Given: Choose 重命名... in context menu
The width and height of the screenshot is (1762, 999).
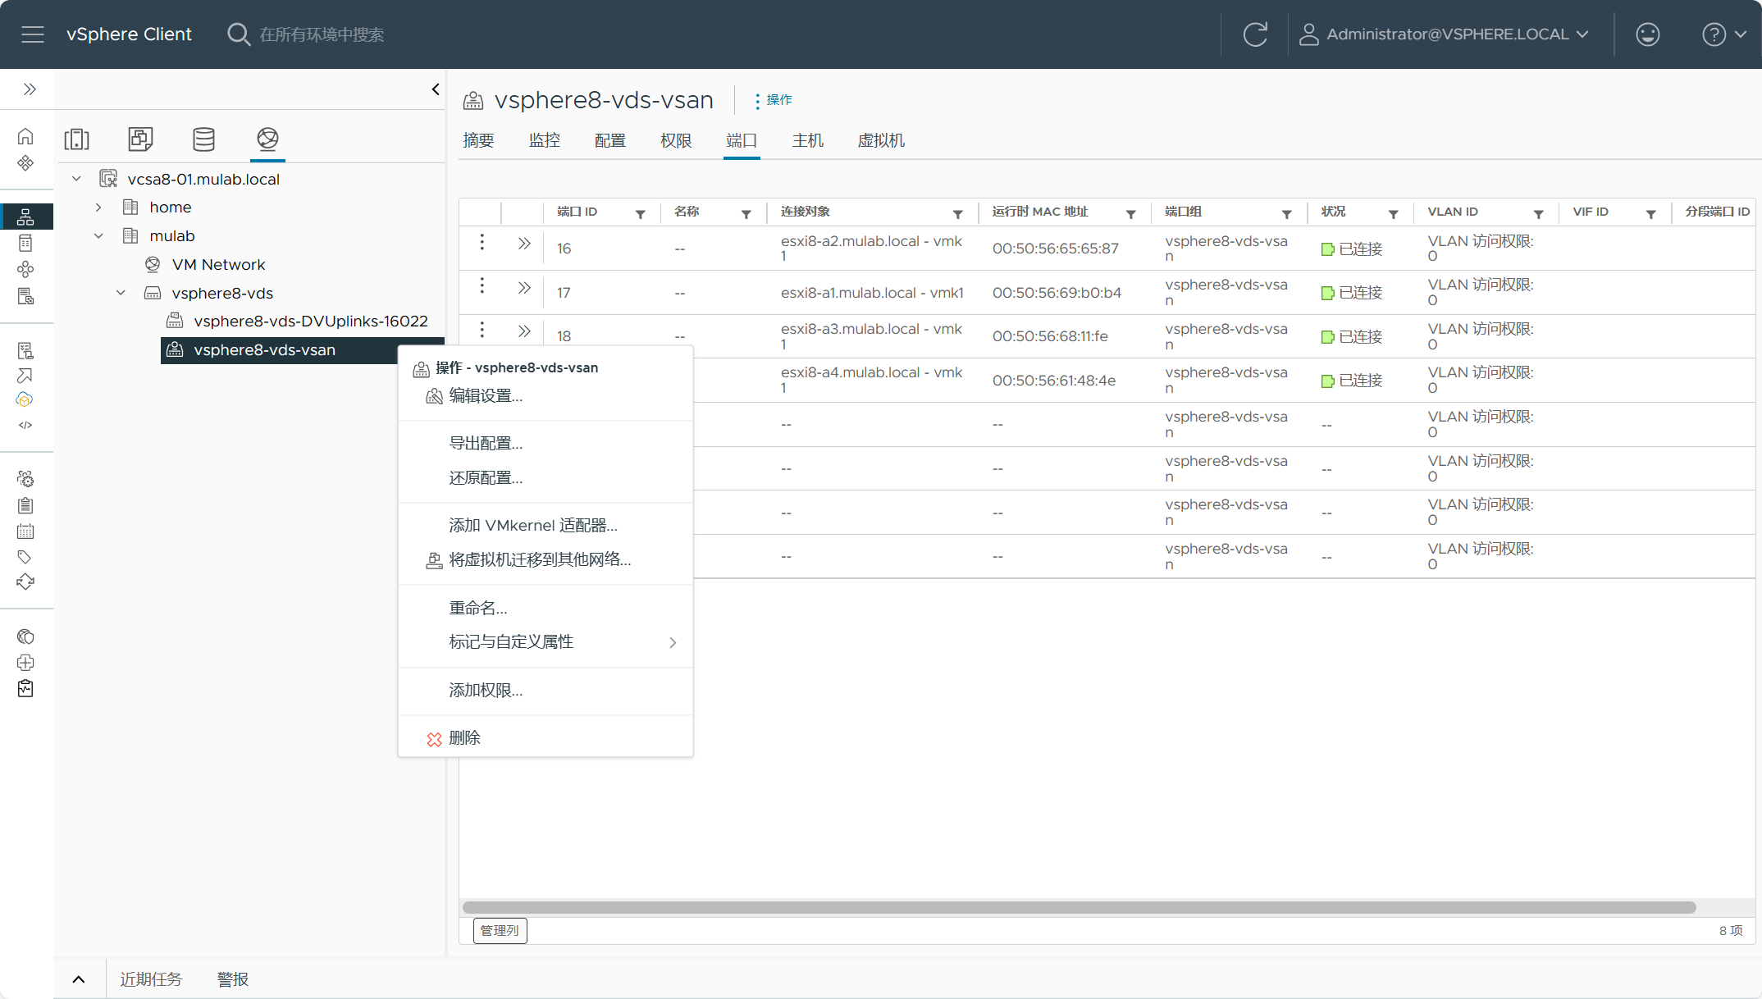Looking at the screenshot, I should (545, 609).
